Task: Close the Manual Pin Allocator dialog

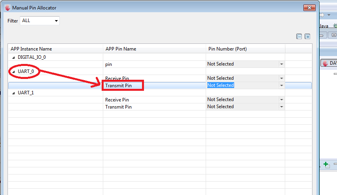Action: coord(309,8)
